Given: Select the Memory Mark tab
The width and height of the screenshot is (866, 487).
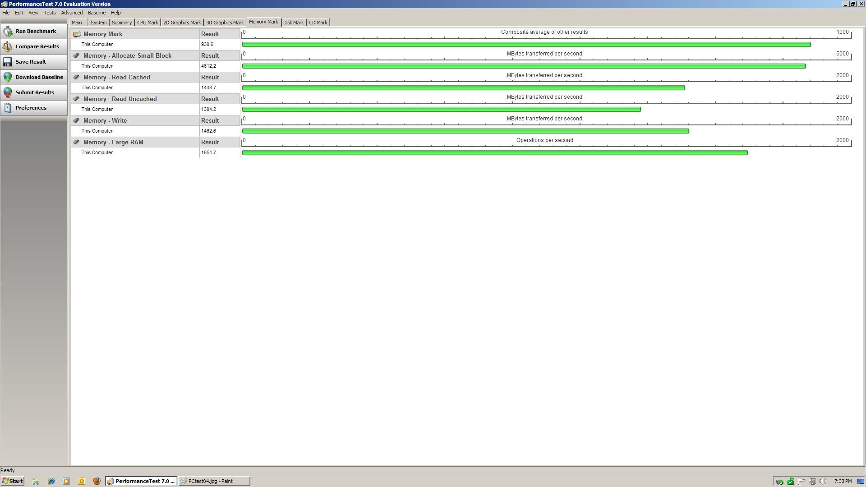Looking at the screenshot, I should [x=263, y=22].
